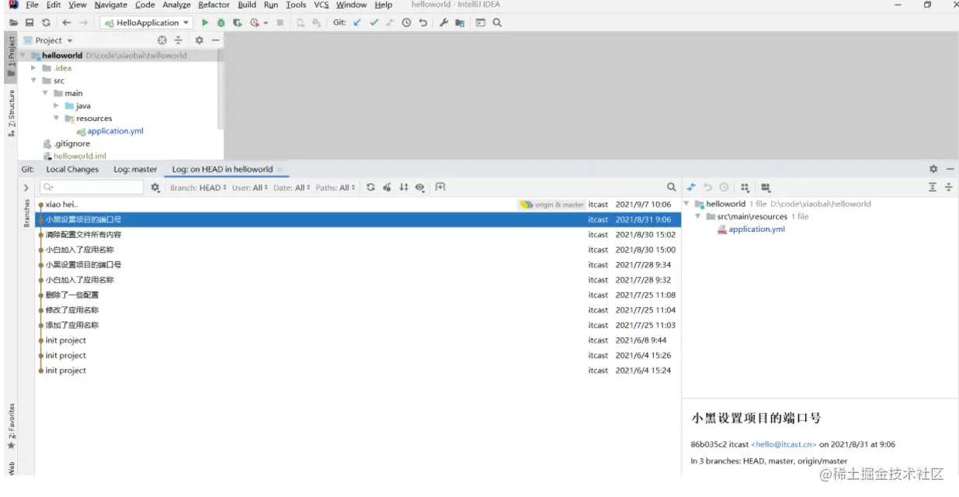Viewport: 959px width, 497px height.
Task: Select the helloworld.iml file
Action: (79, 156)
